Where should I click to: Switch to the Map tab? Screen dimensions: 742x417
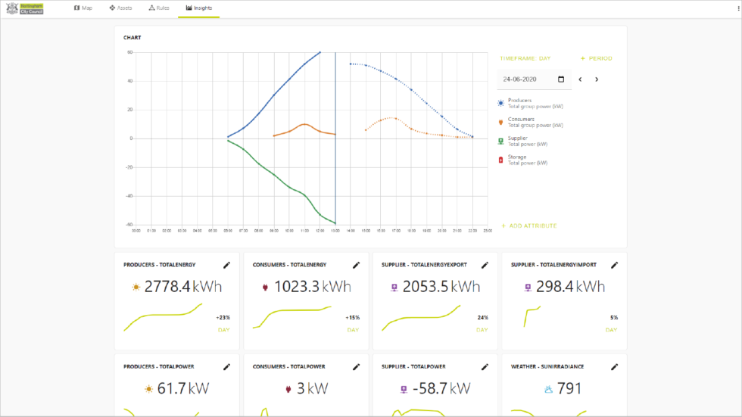(83, 8)
